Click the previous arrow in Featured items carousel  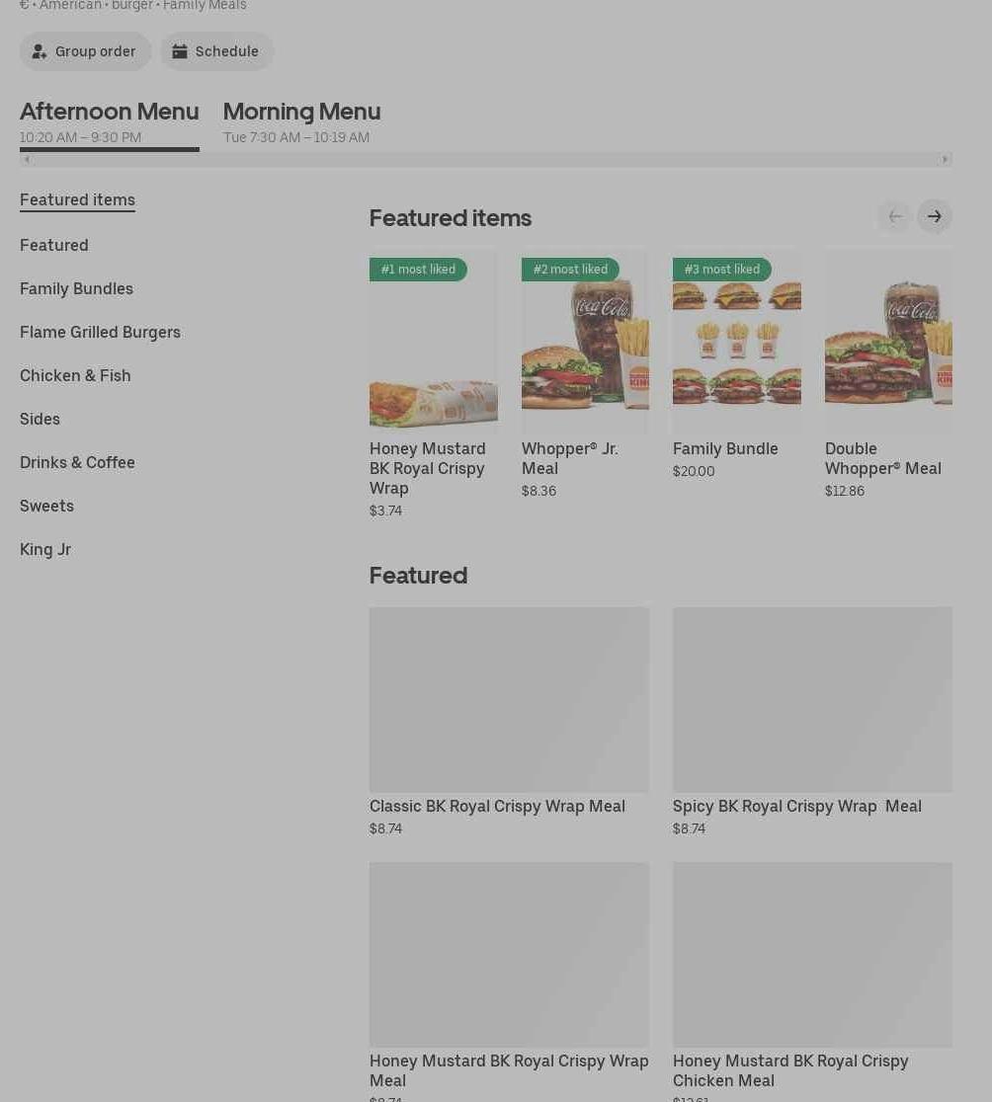(x=894, y=216)
